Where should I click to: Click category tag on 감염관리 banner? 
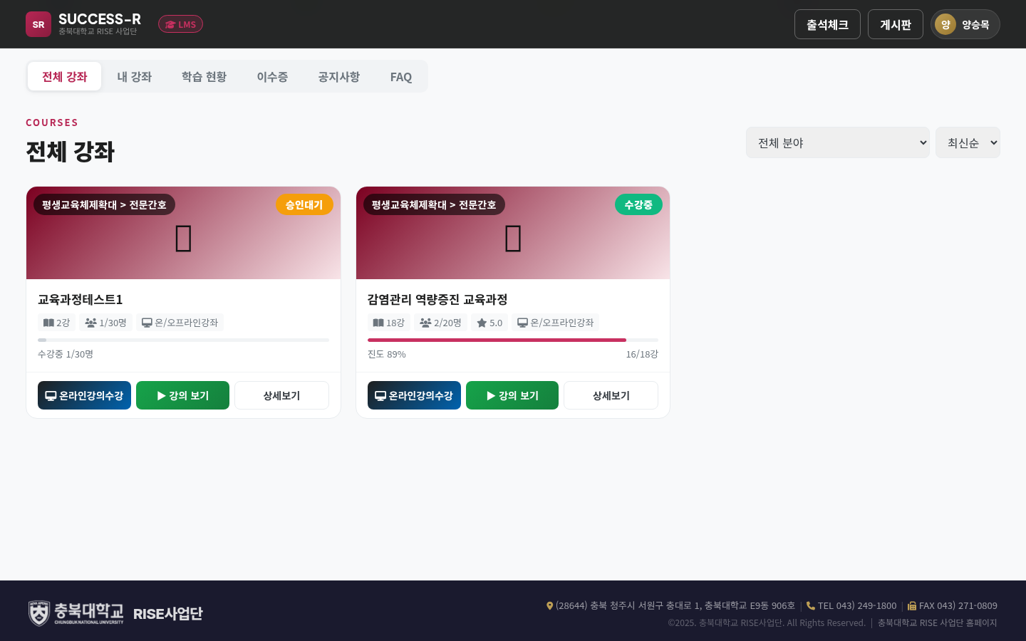tap(434, 204)
